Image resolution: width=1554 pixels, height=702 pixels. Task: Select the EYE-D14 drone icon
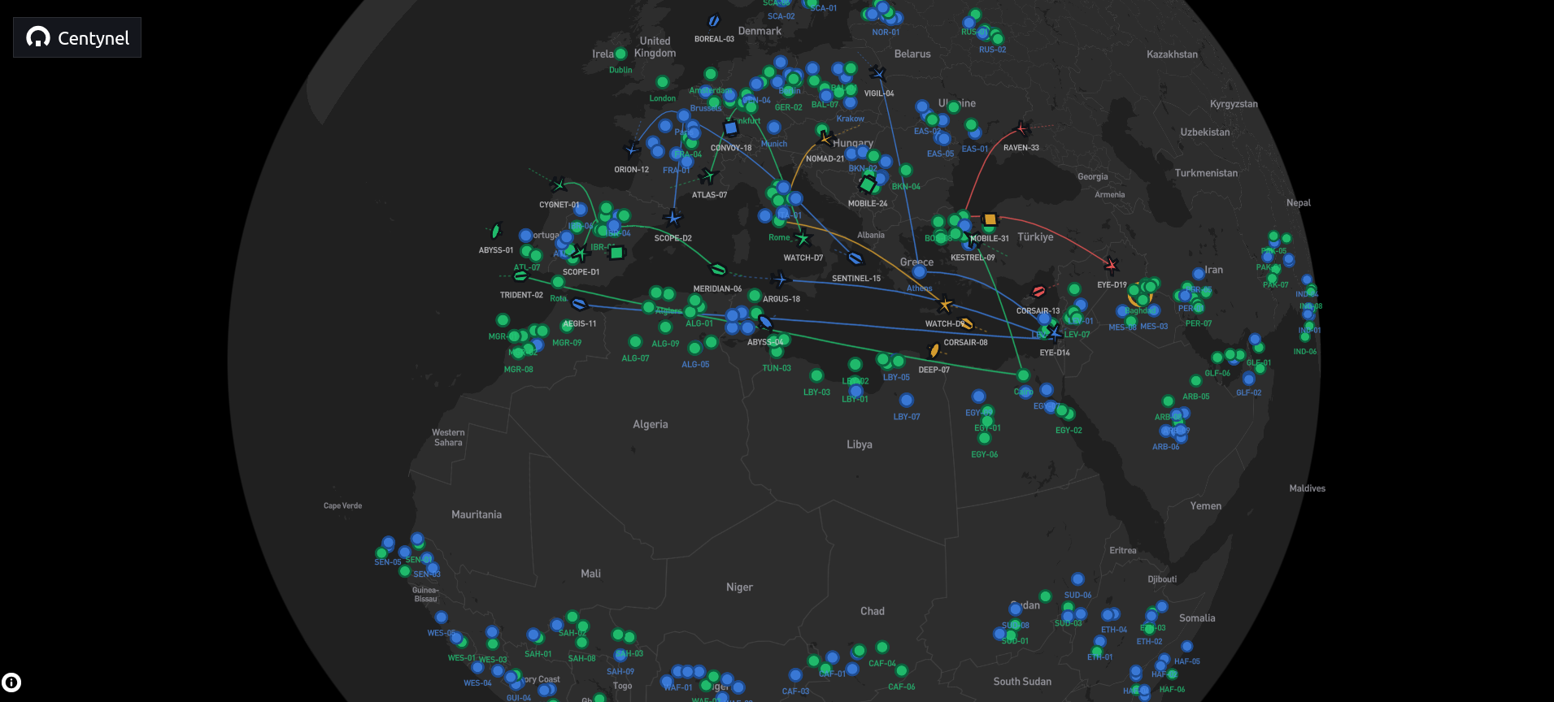[x=1055, y=333]
